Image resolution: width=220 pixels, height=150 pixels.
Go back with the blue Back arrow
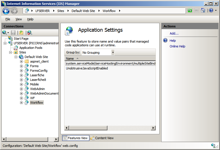point(6,11)
